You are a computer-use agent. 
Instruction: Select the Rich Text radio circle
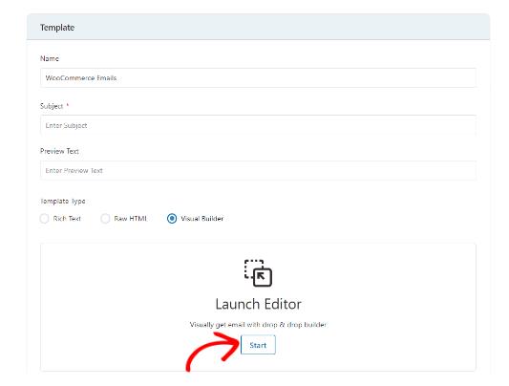[x=44, y=219]
